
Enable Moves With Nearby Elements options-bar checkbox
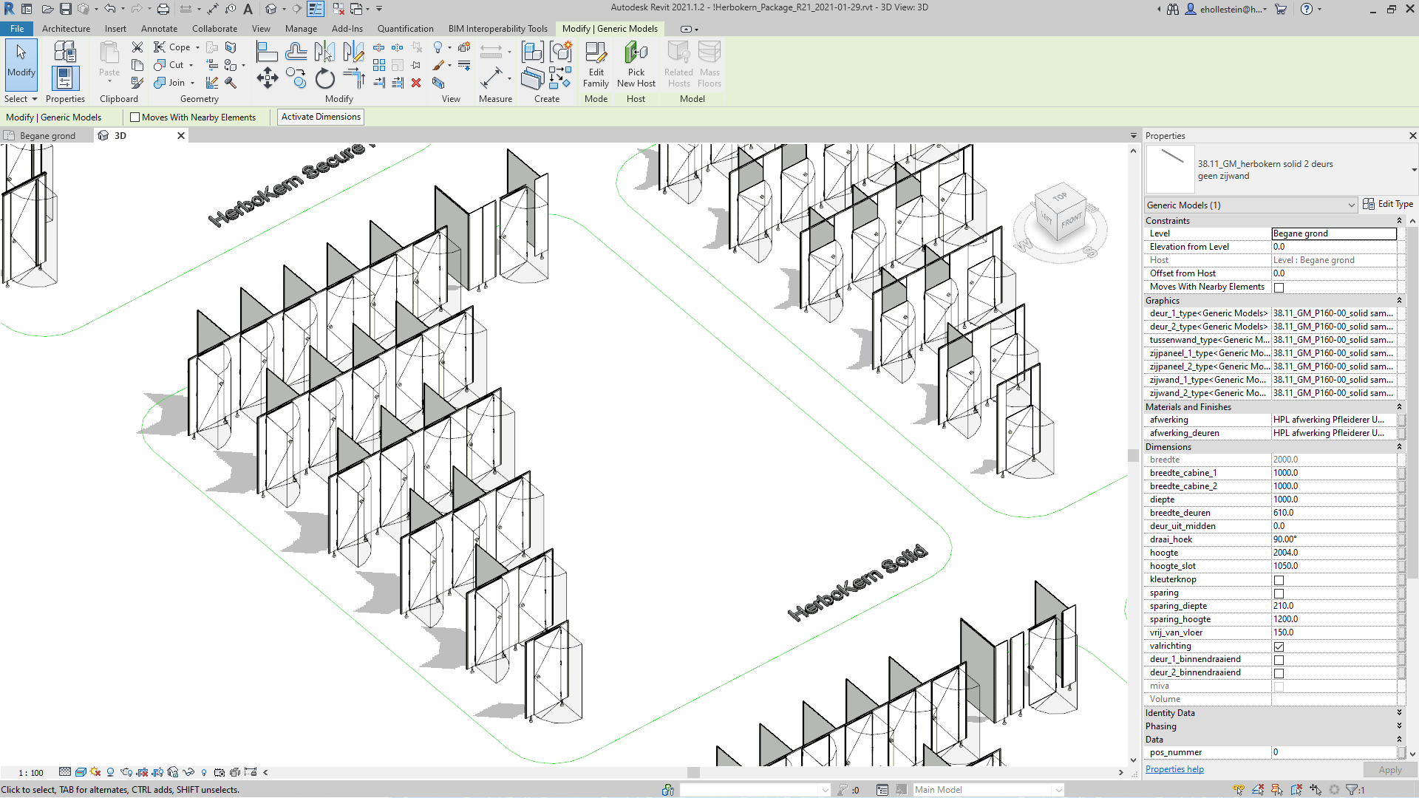pos(135,117)
